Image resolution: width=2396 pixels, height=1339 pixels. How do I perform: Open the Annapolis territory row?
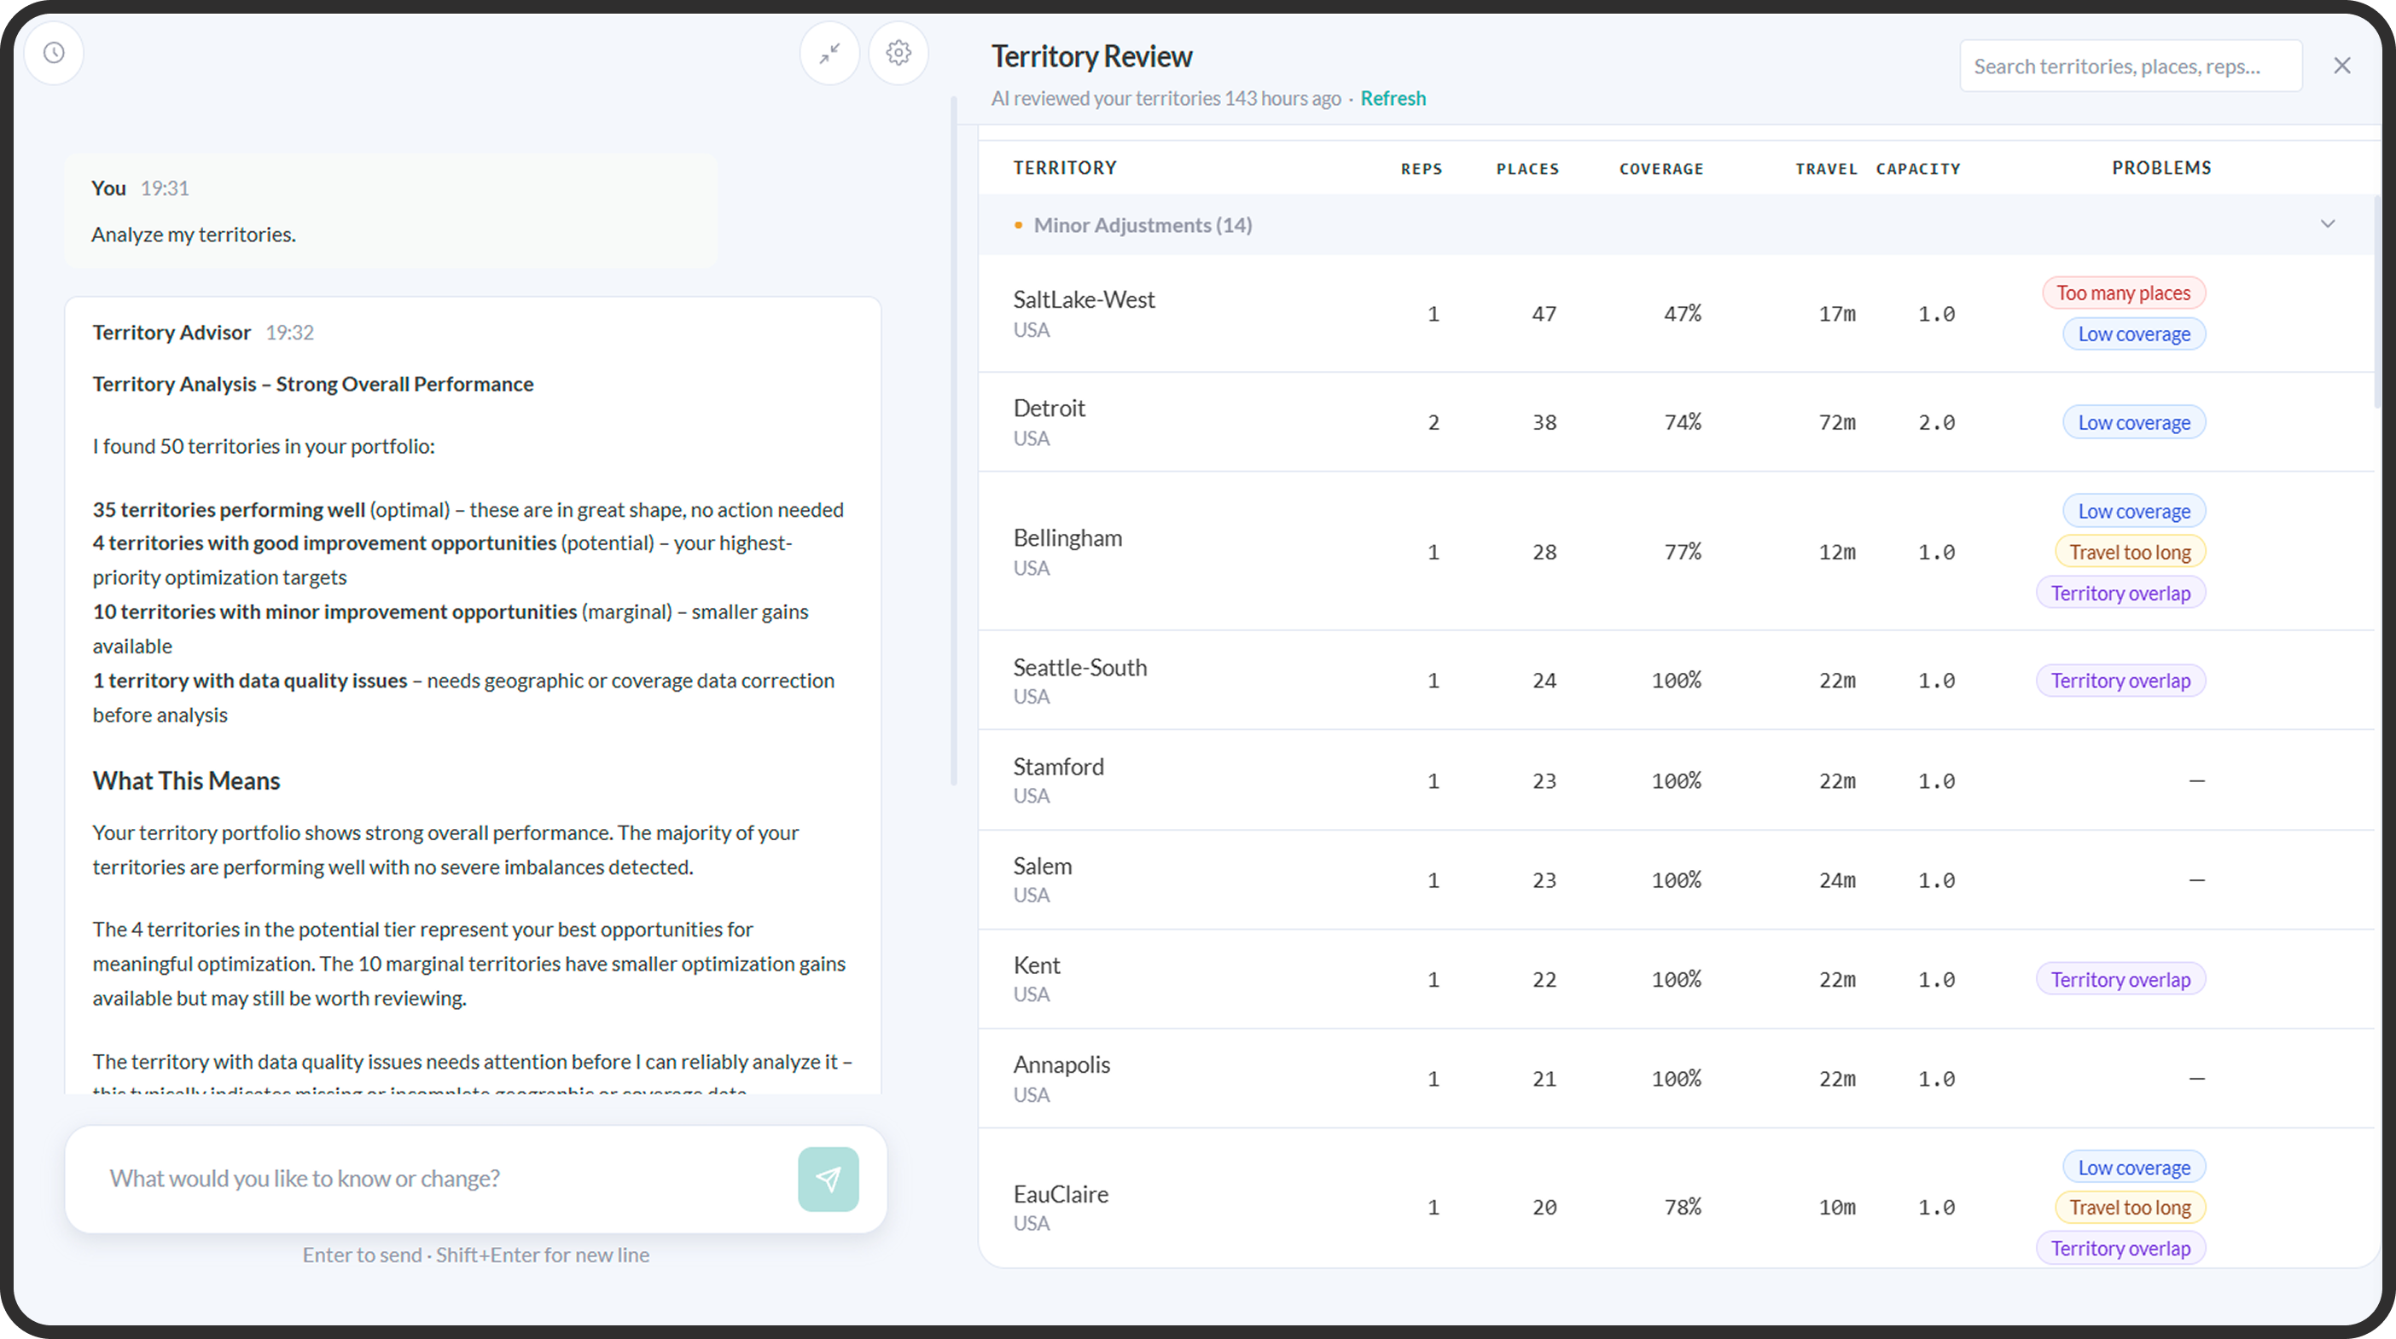(x=1676, y=1079)
